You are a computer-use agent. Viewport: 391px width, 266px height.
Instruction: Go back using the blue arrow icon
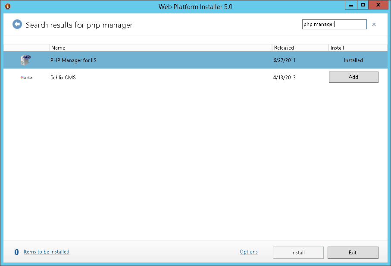(x=17, y=25)
